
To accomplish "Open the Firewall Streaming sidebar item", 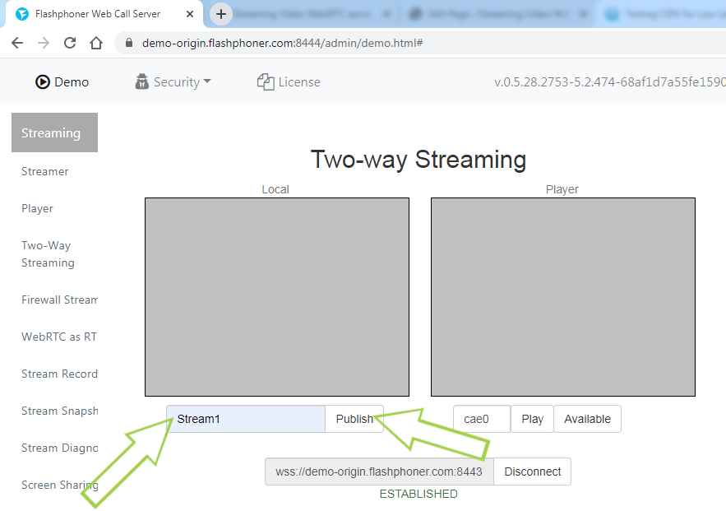I will point(59,300).
